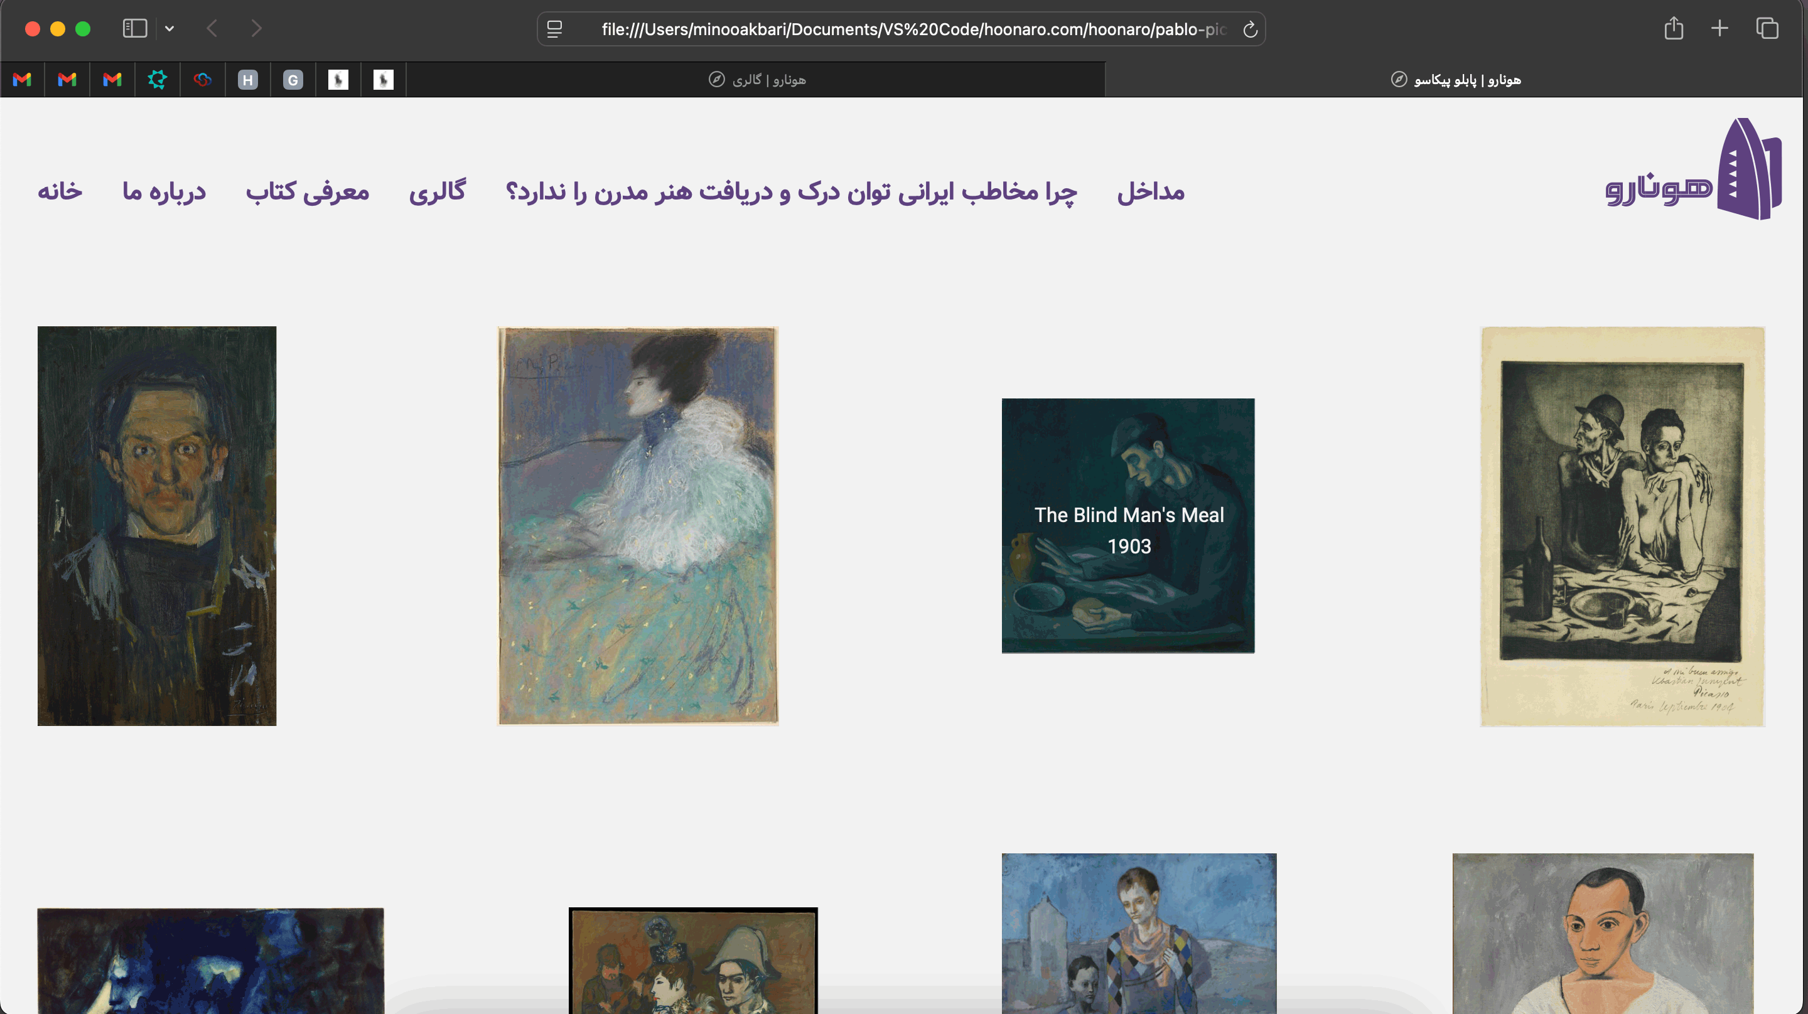Show the tab overview icon
This screenshot has width=1808, height=1014.
(1767, 29)
